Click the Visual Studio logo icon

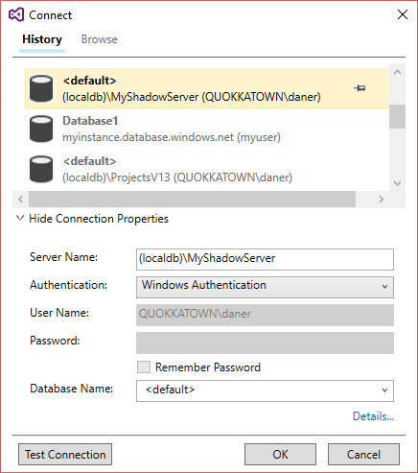16,14
